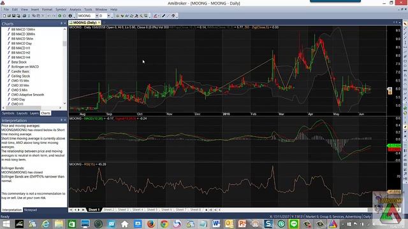Switch to the Sheet 5 tab
Image resolution: width=408 pixels, height=229 pixels.
point(152,209)
